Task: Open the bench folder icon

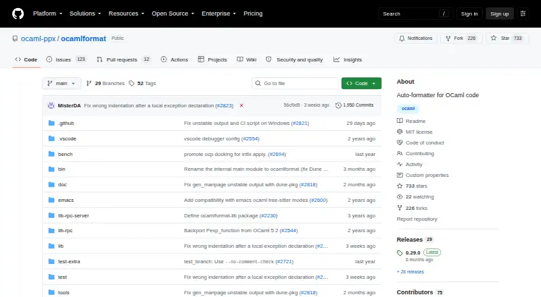Action: tap(51, 154)
